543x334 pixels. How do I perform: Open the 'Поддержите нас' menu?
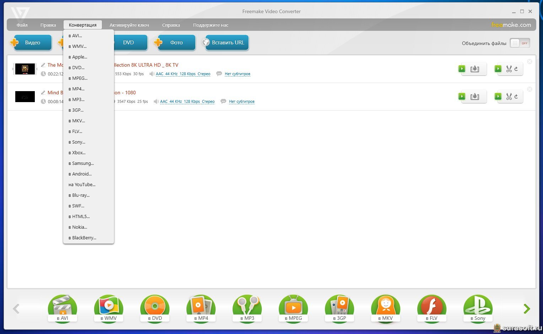[x=211, y=25]
